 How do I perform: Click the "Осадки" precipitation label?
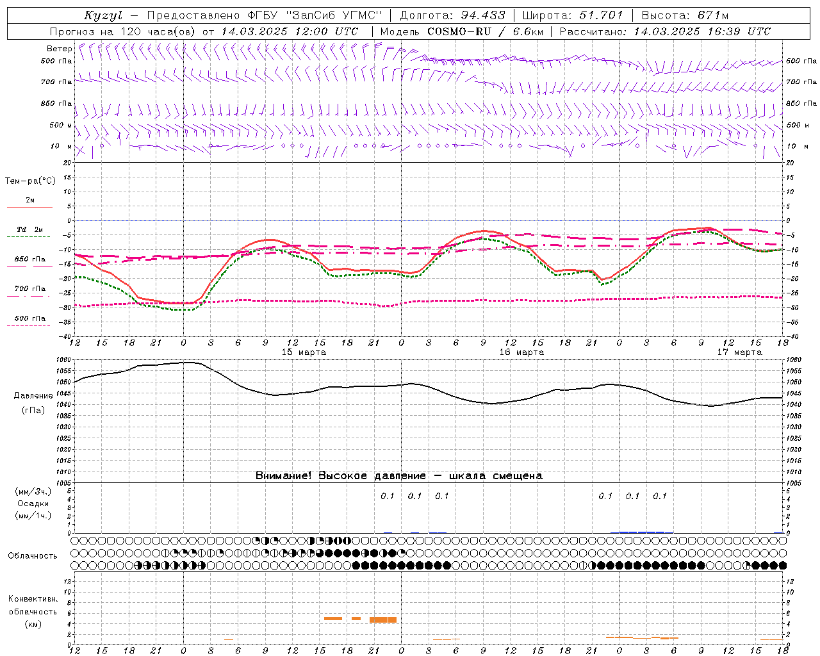(x=33, y=504)
